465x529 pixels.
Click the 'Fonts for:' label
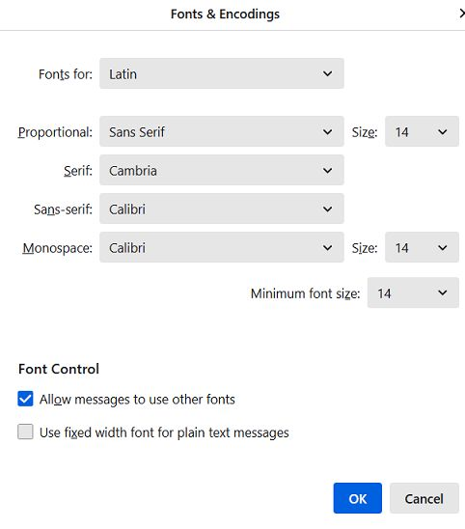[66, 74]
